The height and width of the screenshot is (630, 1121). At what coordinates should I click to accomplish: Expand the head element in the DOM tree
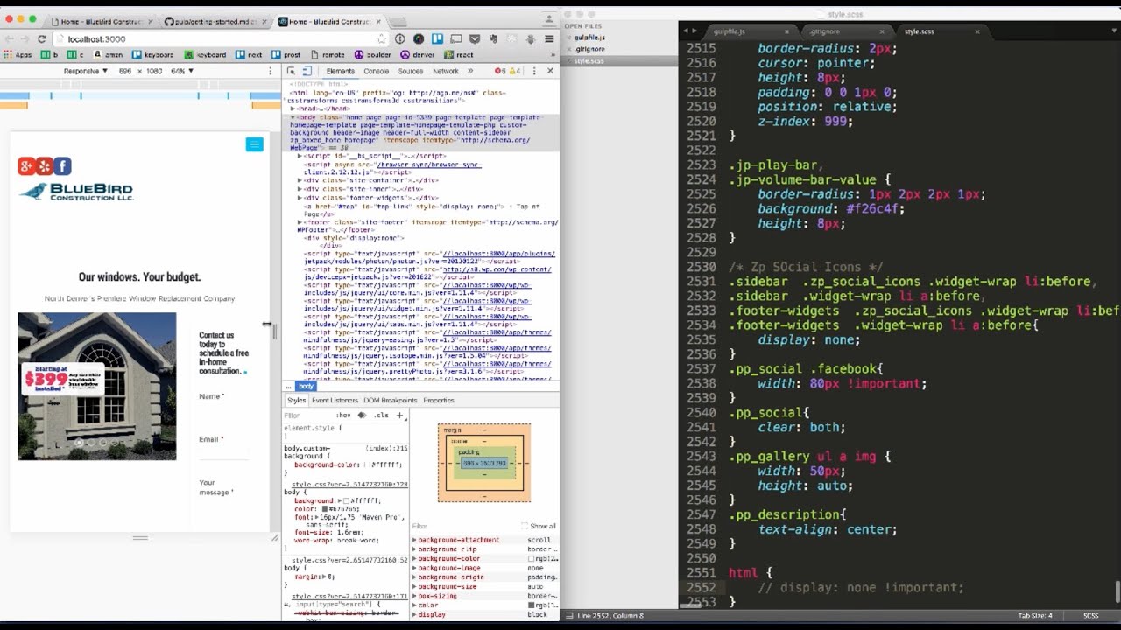tap(294, 108)
